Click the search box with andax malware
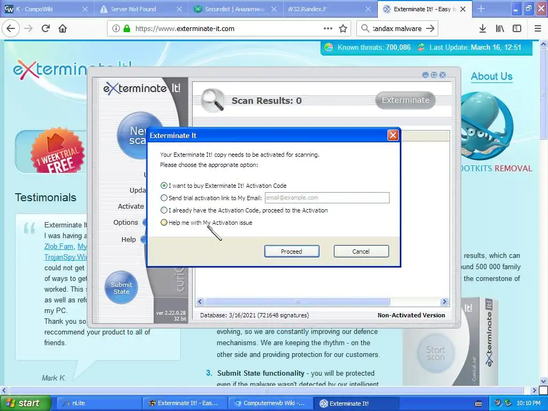 (x=397, y=28)
